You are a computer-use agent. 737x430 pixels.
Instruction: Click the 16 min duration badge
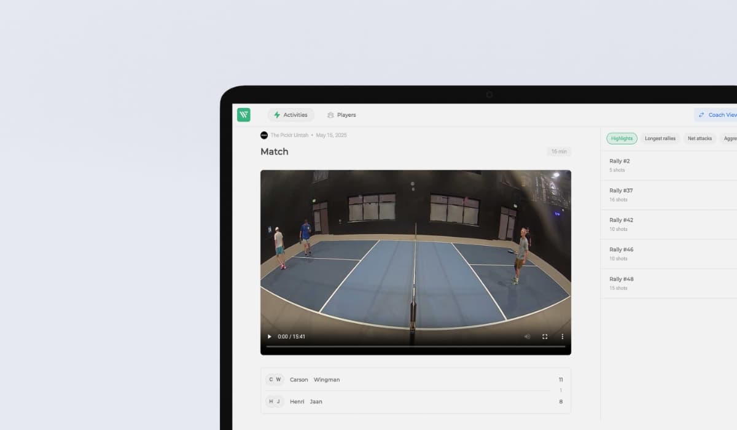(559, 151)
